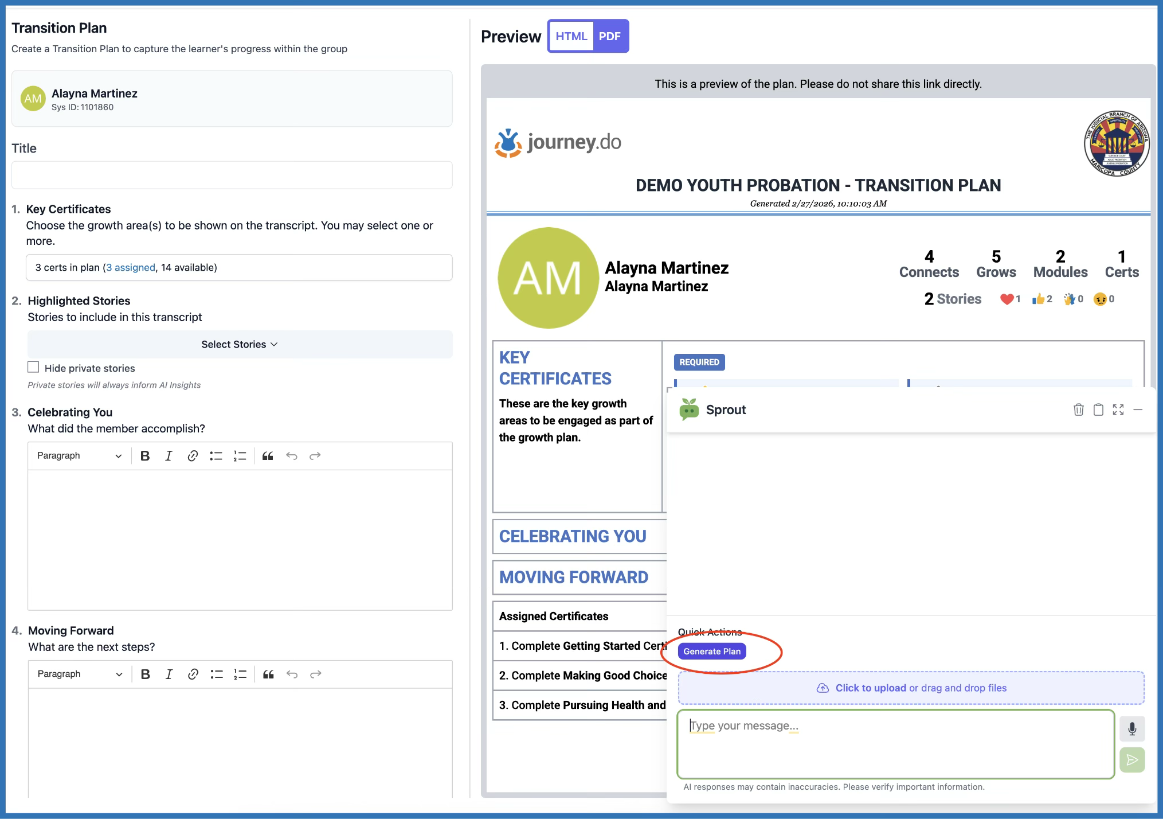Apply numbered list in Moving Forward editor

click(x=240, y=674)
